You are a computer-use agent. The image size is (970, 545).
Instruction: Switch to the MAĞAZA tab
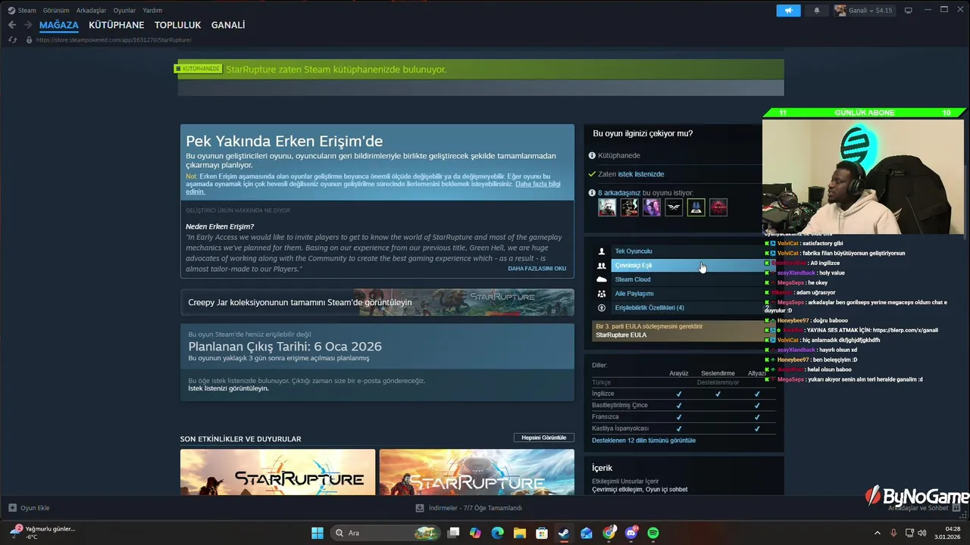tap(59, 25)
